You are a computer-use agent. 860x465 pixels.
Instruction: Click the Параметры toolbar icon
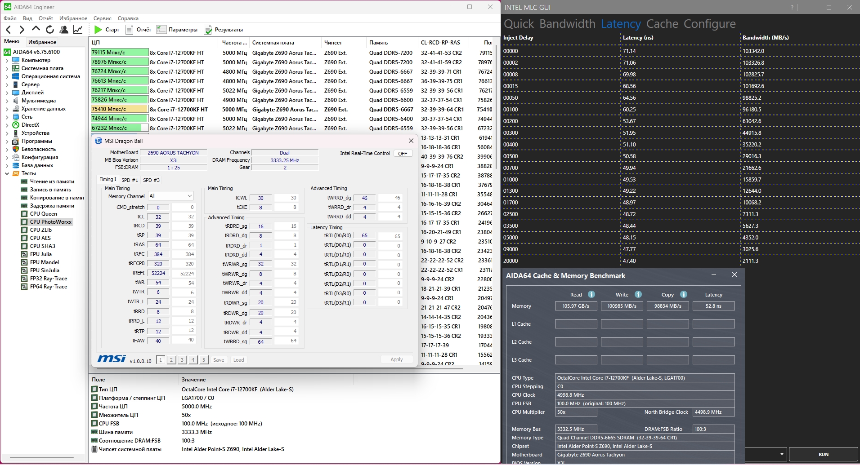[x=161, y=30]
